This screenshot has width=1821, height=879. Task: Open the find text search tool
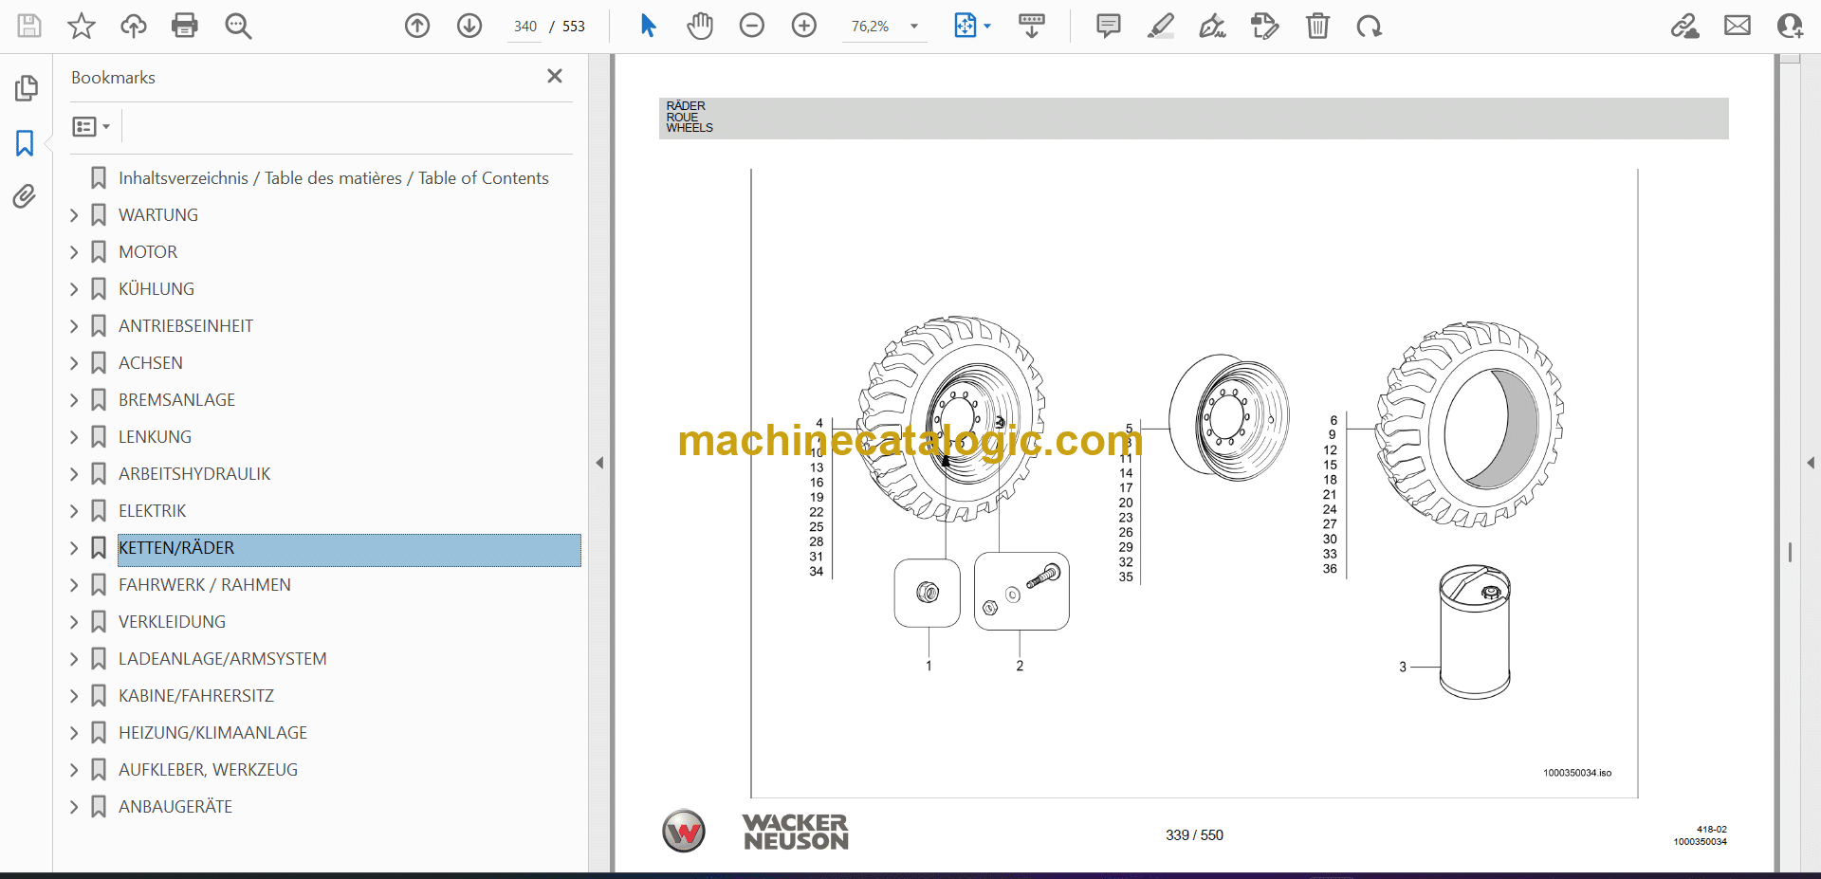pos(238,26)
